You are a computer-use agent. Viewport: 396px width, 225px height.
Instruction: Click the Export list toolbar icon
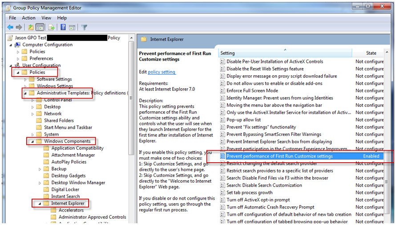point(52,27)
